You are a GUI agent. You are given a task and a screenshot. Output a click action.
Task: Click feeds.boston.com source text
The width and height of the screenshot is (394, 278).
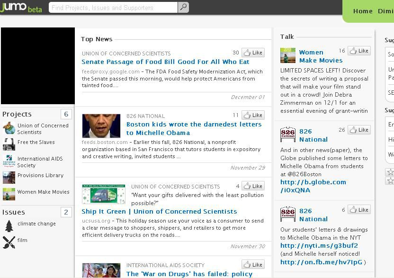pos(105,142)
